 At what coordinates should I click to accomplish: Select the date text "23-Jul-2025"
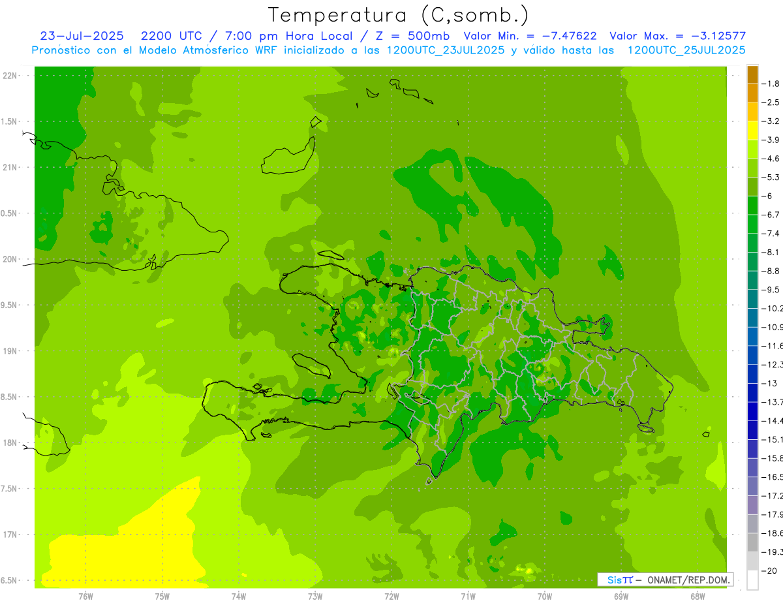pos(82,36)
